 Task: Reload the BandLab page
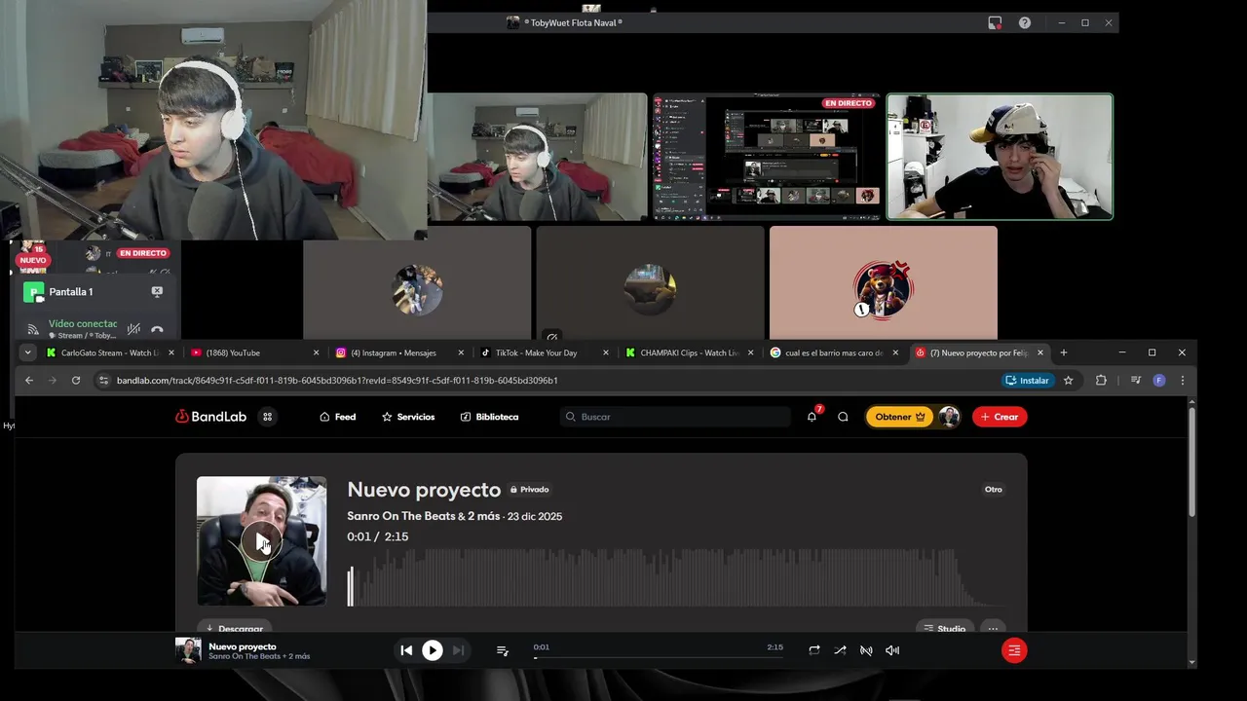76,381
